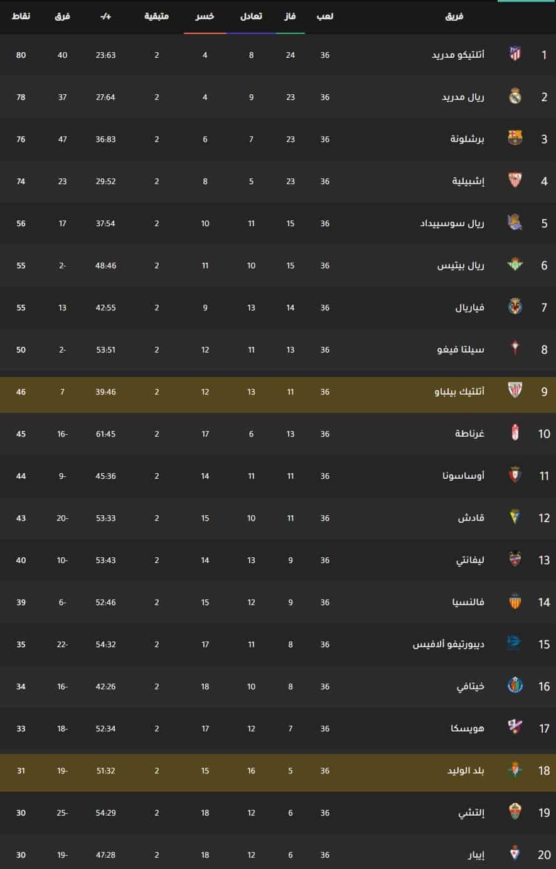Viewport: 556px width, 869px height.
Task: Click the Villarreal club crest
Action: tap(515, 307)
